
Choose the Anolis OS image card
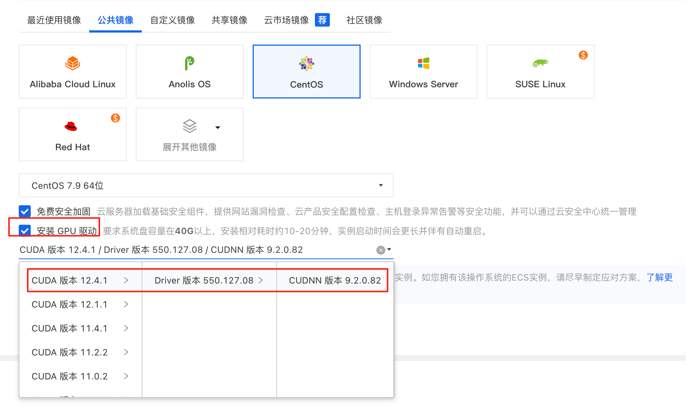(190, 72)
